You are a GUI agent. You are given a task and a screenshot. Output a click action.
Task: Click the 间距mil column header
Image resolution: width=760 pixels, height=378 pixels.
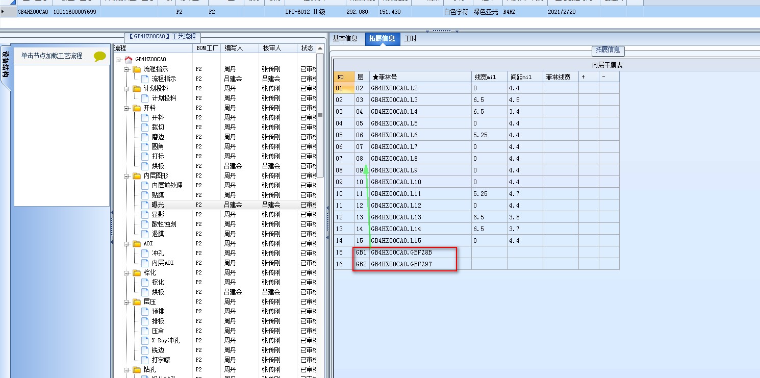(525, 77)
